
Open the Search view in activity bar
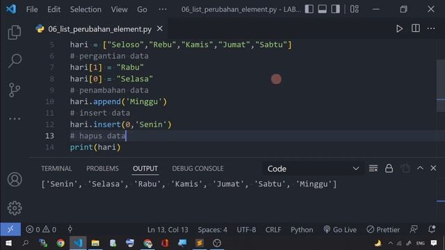15,61
